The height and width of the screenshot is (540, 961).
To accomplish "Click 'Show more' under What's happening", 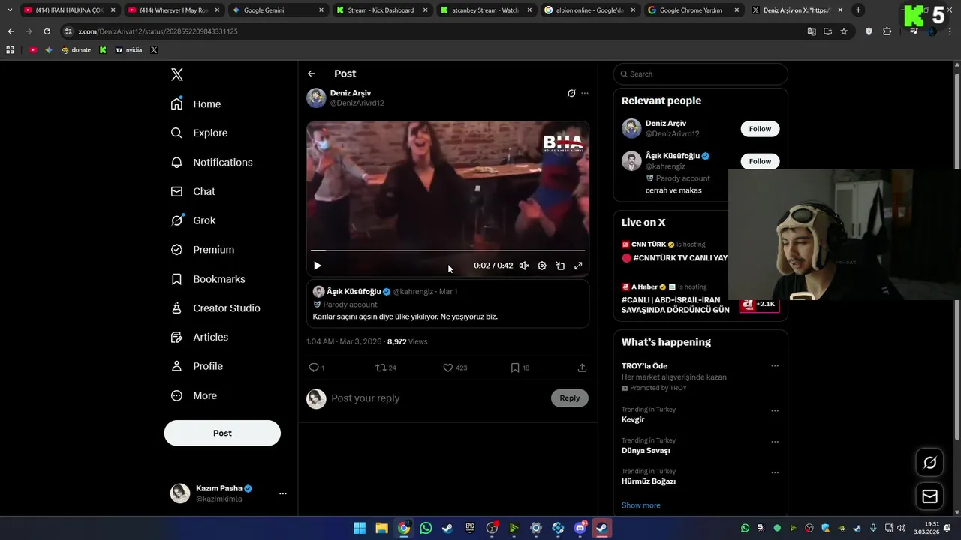I will 641,505.
